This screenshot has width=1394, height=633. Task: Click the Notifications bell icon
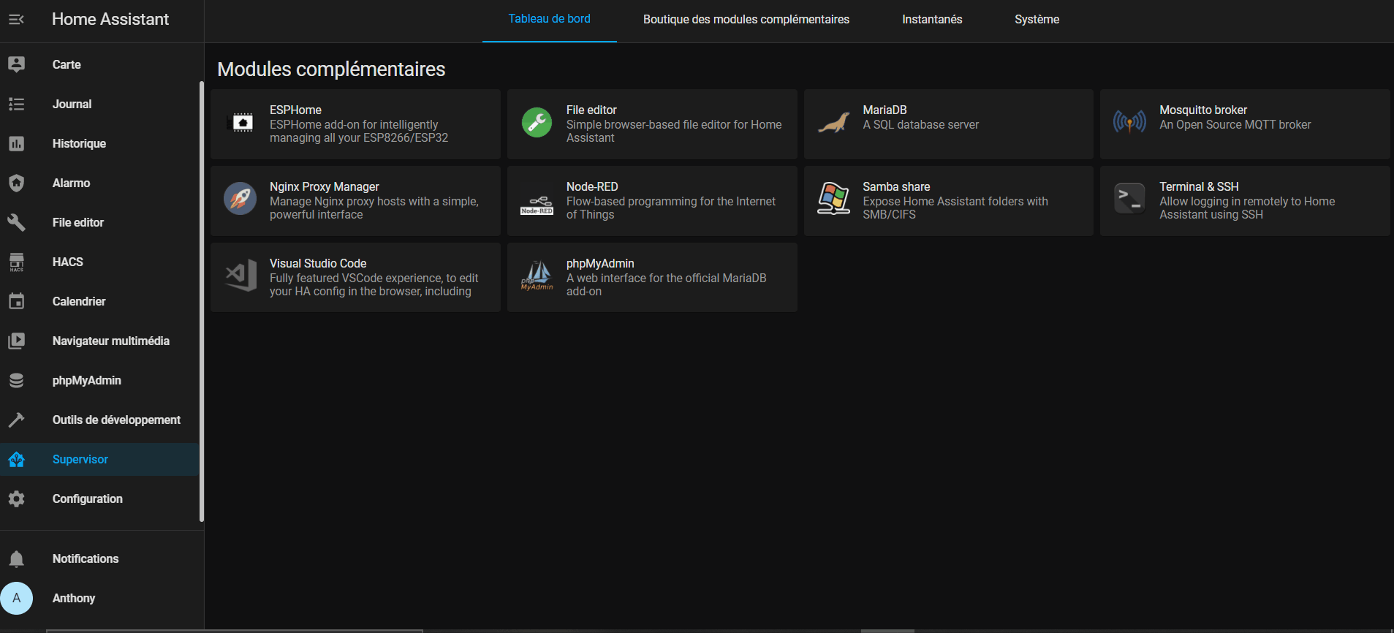pyautogui.click(x=16, y=558)
